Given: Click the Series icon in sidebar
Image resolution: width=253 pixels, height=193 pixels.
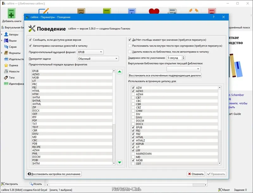Looking at the screenshot, I should (6, 47).
